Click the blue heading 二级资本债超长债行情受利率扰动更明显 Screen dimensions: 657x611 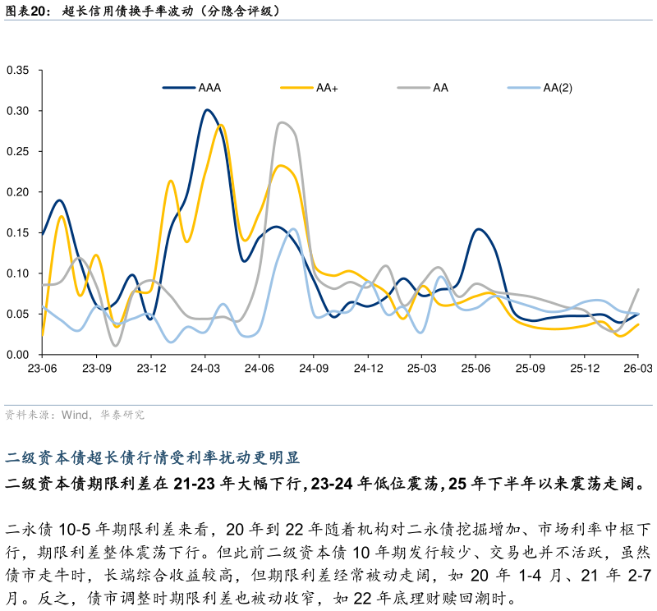153,458
